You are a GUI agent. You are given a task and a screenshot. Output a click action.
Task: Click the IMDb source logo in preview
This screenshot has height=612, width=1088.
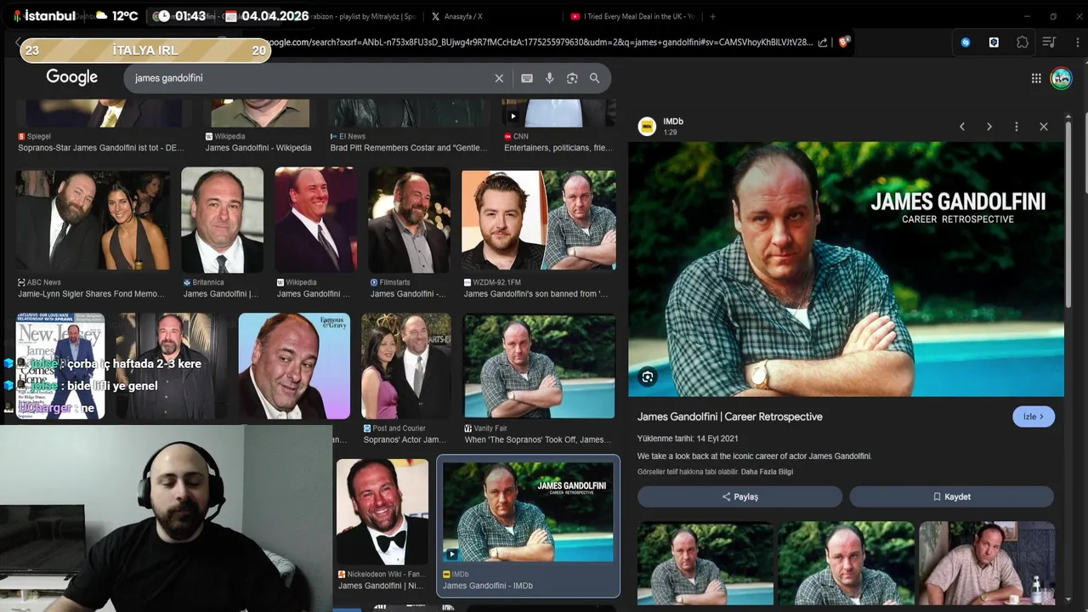pyautogui.click(x=647, y=127)
